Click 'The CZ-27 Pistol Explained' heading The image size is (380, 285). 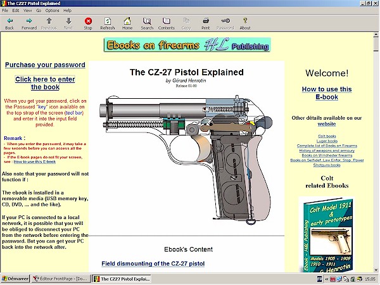pyautogui.click(x=187, y=72)
